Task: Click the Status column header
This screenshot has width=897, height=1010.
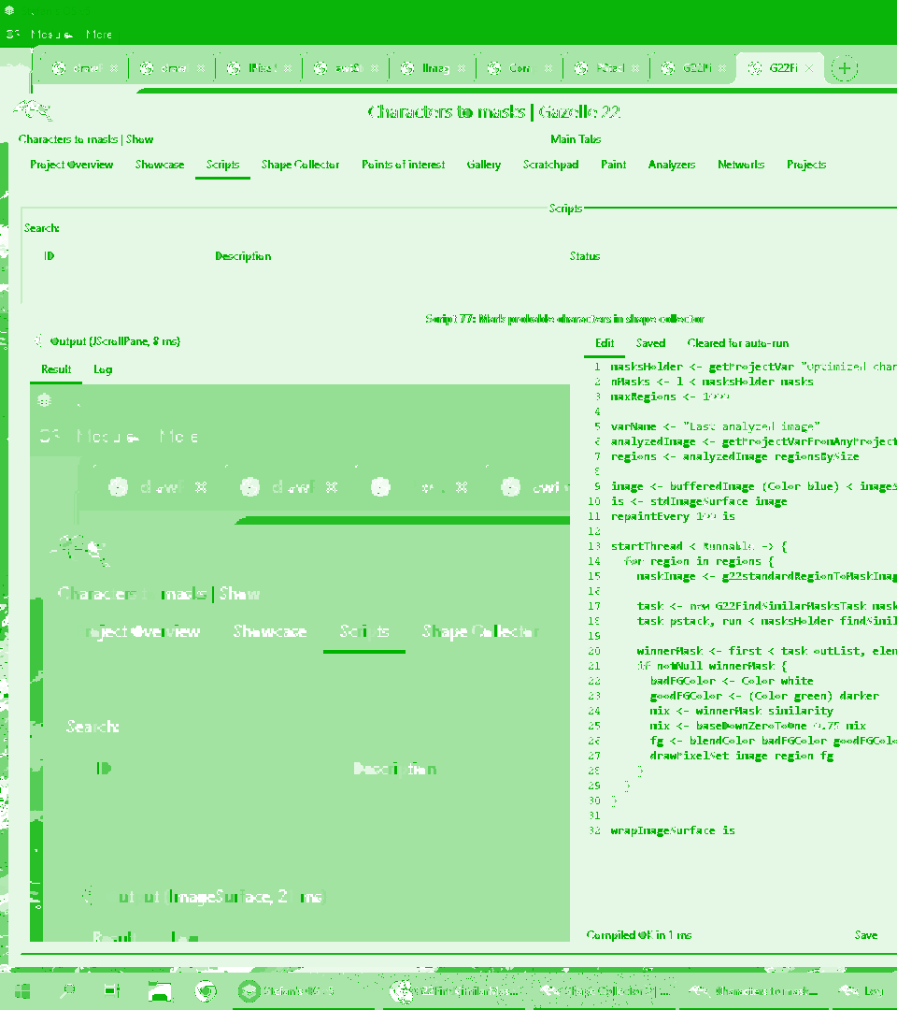Action: point(584,256)
